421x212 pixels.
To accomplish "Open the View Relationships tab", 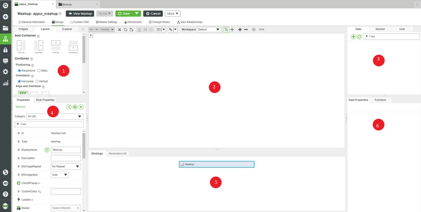I will [x=190, y=22].
